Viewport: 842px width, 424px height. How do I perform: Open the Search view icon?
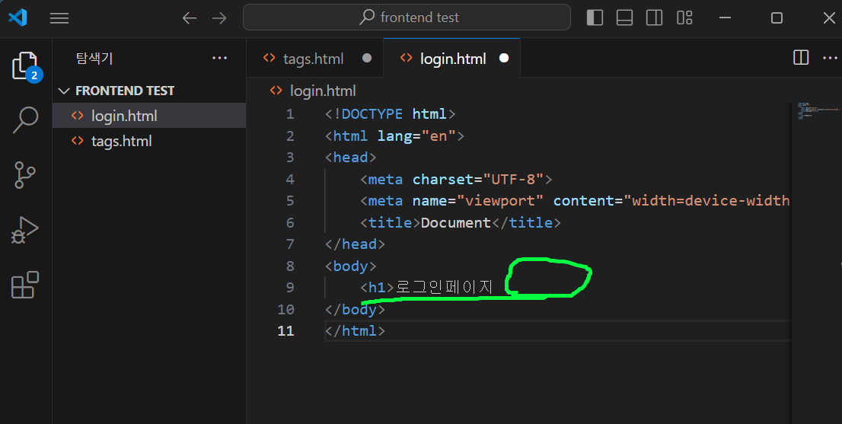[x=25, y=120]
